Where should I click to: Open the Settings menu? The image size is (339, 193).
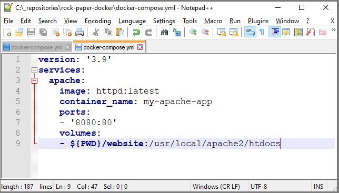click(164, 21)
